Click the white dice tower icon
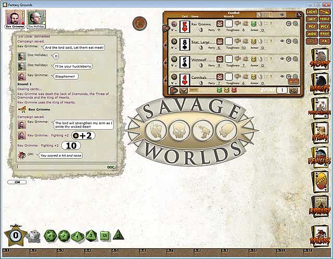The width and height of the screenshot is (333, 259). click(33, 236)
